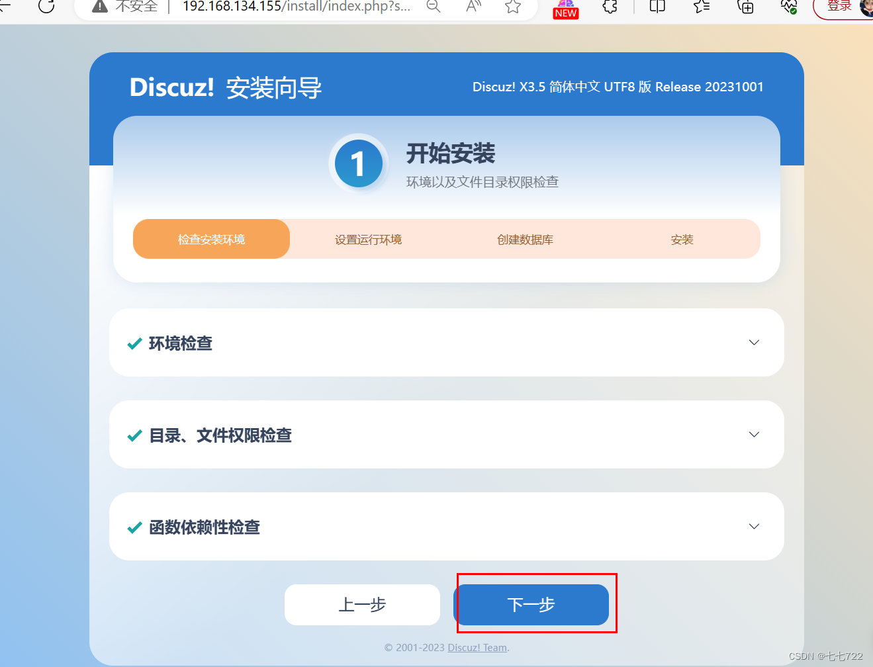Viewport: 873px width, 667px height.
Task: Expand the 环境检查 section chevron
Action: click(x=754, y=342)
